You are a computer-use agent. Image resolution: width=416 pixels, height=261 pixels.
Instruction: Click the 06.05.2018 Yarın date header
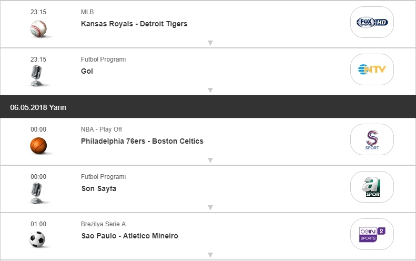[38, 107]
